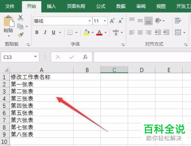The height and width of the screenshot is (146, 191).
Task: Cancel formula entry with X icon
Action: (x=58, y=57)
